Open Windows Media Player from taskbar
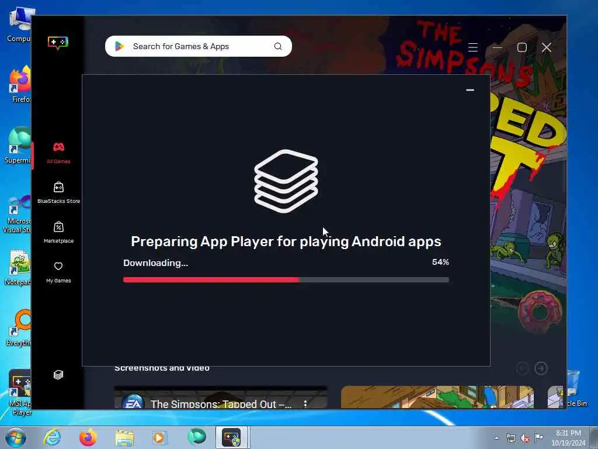Viewport: 598px width, 449px height. (x=159, y=437)
